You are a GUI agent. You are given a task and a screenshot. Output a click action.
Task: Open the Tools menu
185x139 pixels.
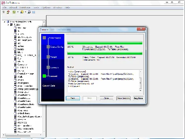click(x=36, y=8)
